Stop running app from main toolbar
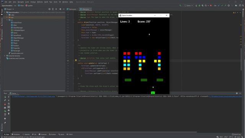This screenshot has width=245, height=138. tap(211, 5)
